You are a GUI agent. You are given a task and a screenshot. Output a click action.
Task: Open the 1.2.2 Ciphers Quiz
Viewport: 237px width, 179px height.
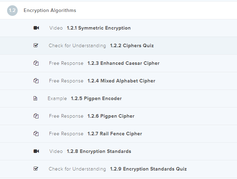point(131,46)
